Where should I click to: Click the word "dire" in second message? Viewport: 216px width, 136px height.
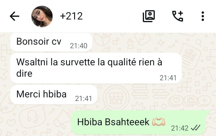[x=24, y=73]
